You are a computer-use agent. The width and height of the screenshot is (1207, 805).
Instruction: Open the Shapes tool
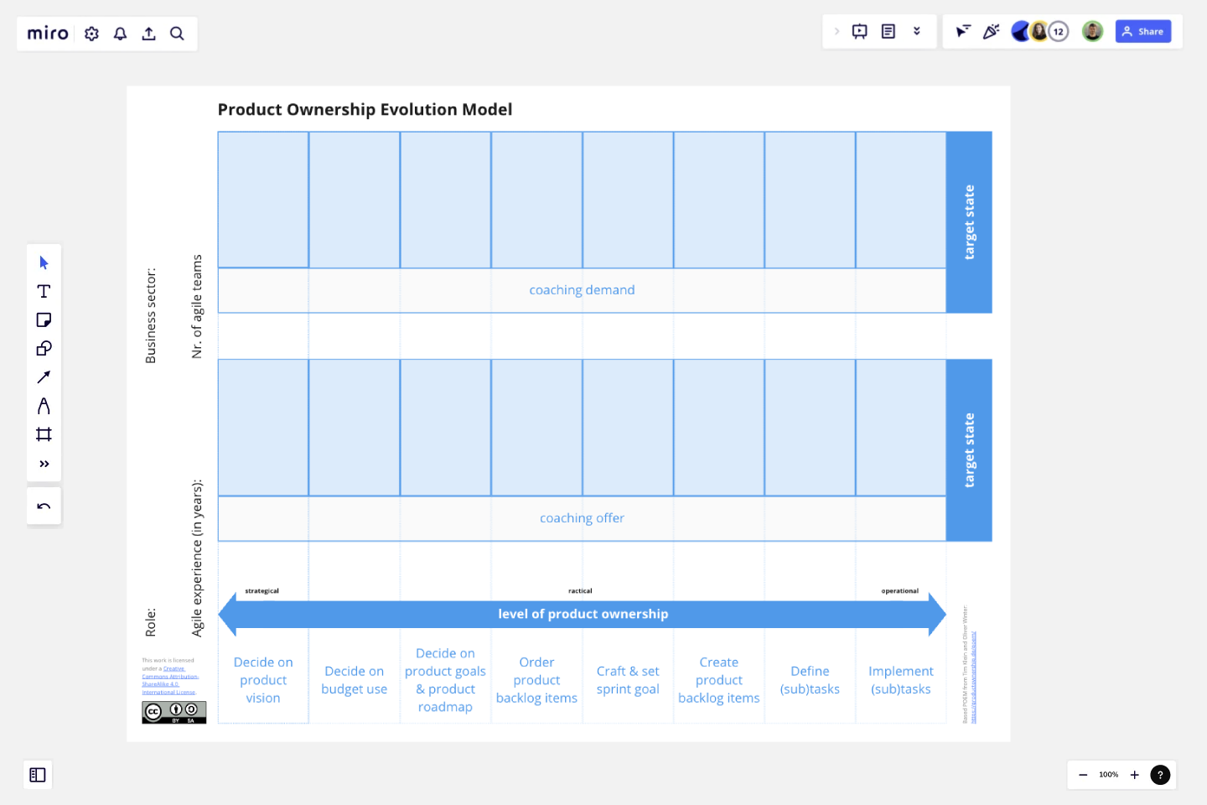click(44, 348)
